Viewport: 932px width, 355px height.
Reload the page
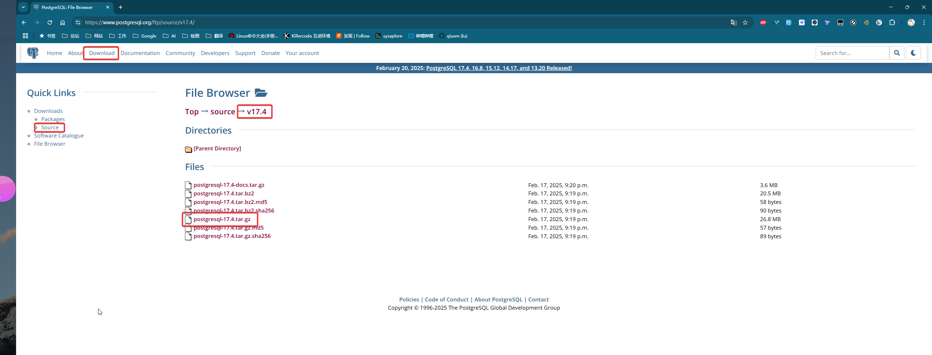[50, 22]
